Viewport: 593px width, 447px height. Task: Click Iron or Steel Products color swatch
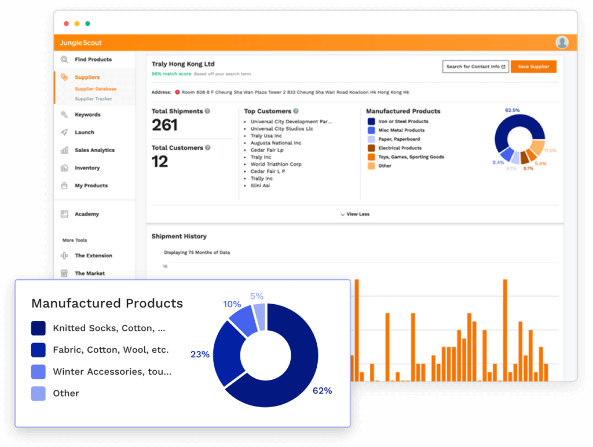pos(371,121)
